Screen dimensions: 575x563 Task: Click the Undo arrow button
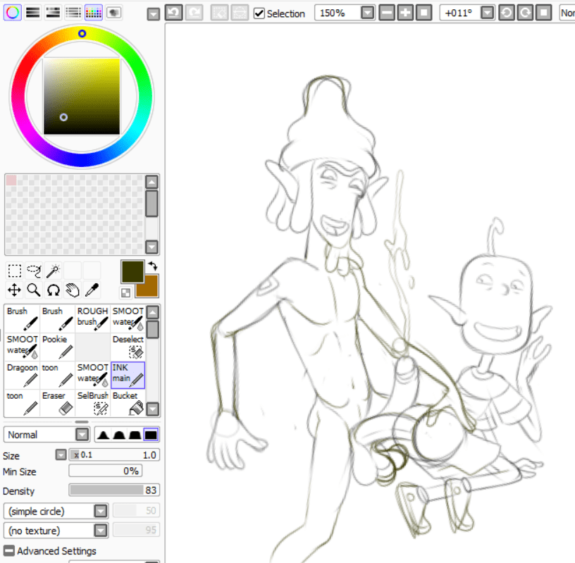coord(174,13)
